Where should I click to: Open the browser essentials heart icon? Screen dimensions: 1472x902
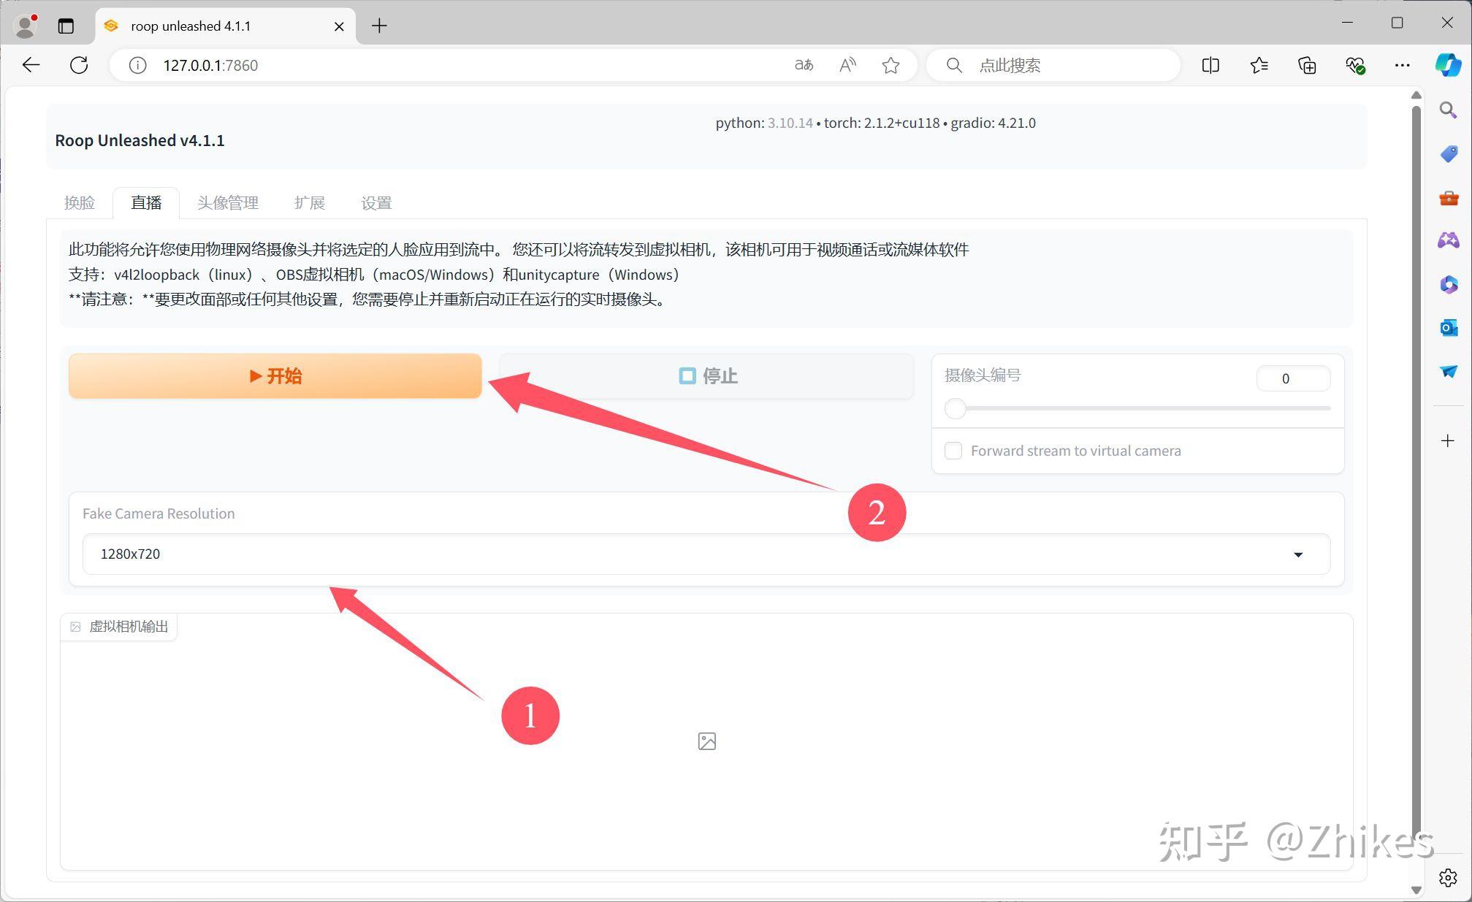[x=1355, y=65]
